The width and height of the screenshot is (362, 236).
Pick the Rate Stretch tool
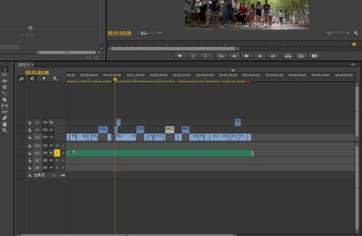5,94
